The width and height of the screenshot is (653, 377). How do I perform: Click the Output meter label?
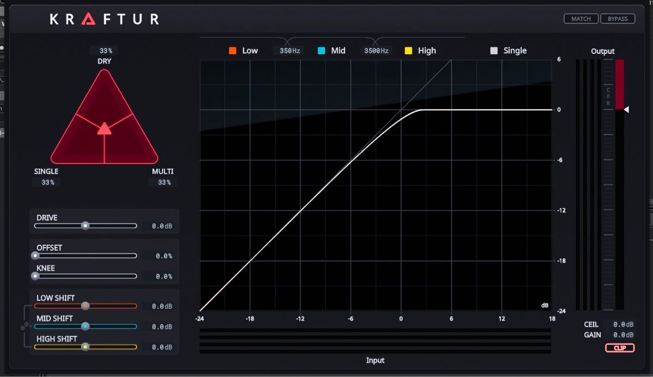coord(602,51)
